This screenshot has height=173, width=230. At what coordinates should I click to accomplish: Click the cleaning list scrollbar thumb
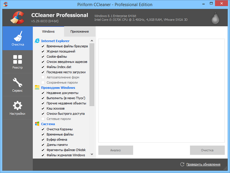[x=92, y=75]
